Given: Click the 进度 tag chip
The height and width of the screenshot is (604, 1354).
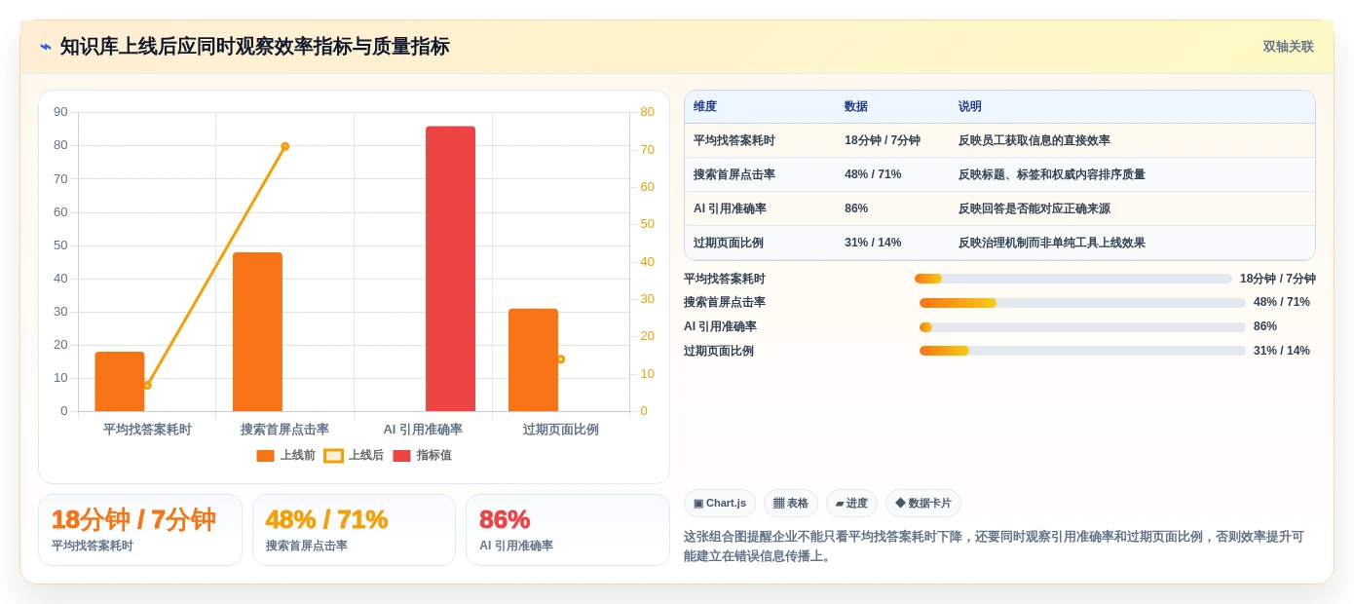Looking at the screenshot, I should pyautogui.click(x=851, y=503).
